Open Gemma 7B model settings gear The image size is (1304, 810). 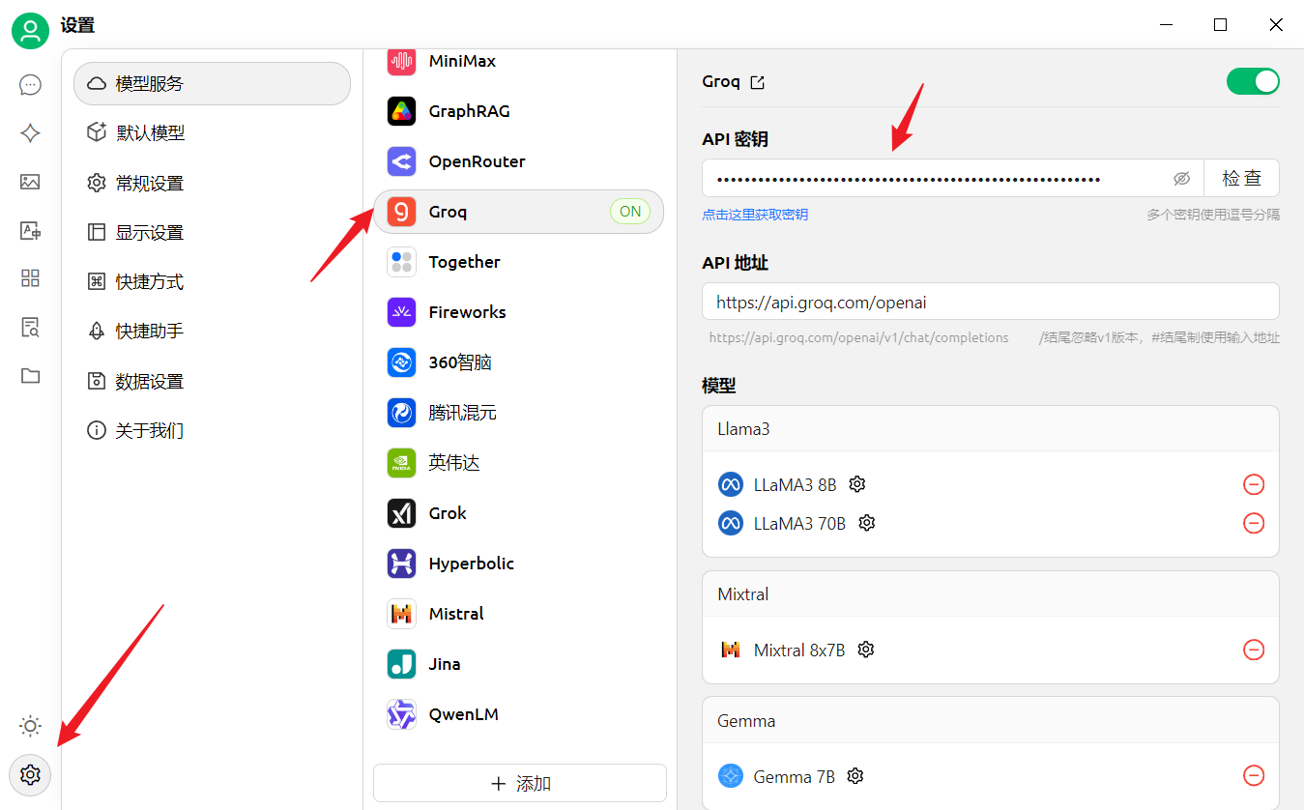[x=855, y=775]
